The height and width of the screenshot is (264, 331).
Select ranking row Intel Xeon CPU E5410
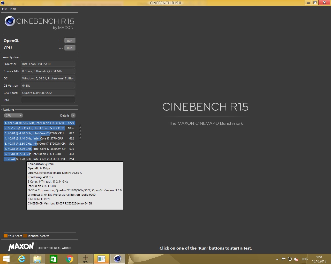tap(39, 154)
